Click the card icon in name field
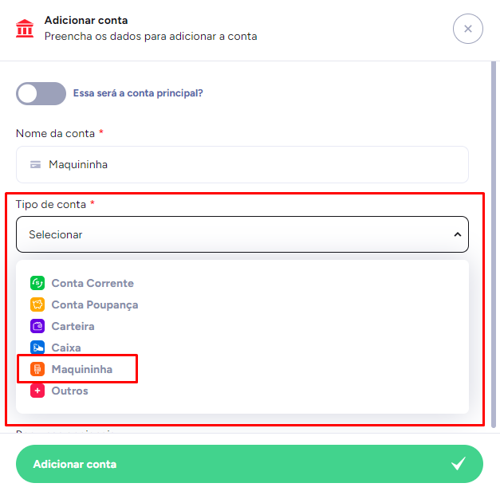The height and width of the screenshot is (491, 500). (35, 165)
